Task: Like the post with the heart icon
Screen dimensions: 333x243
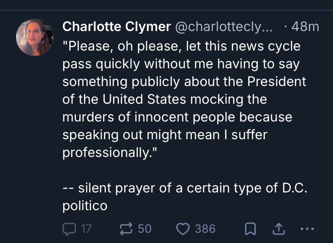Action: [183, 229]
